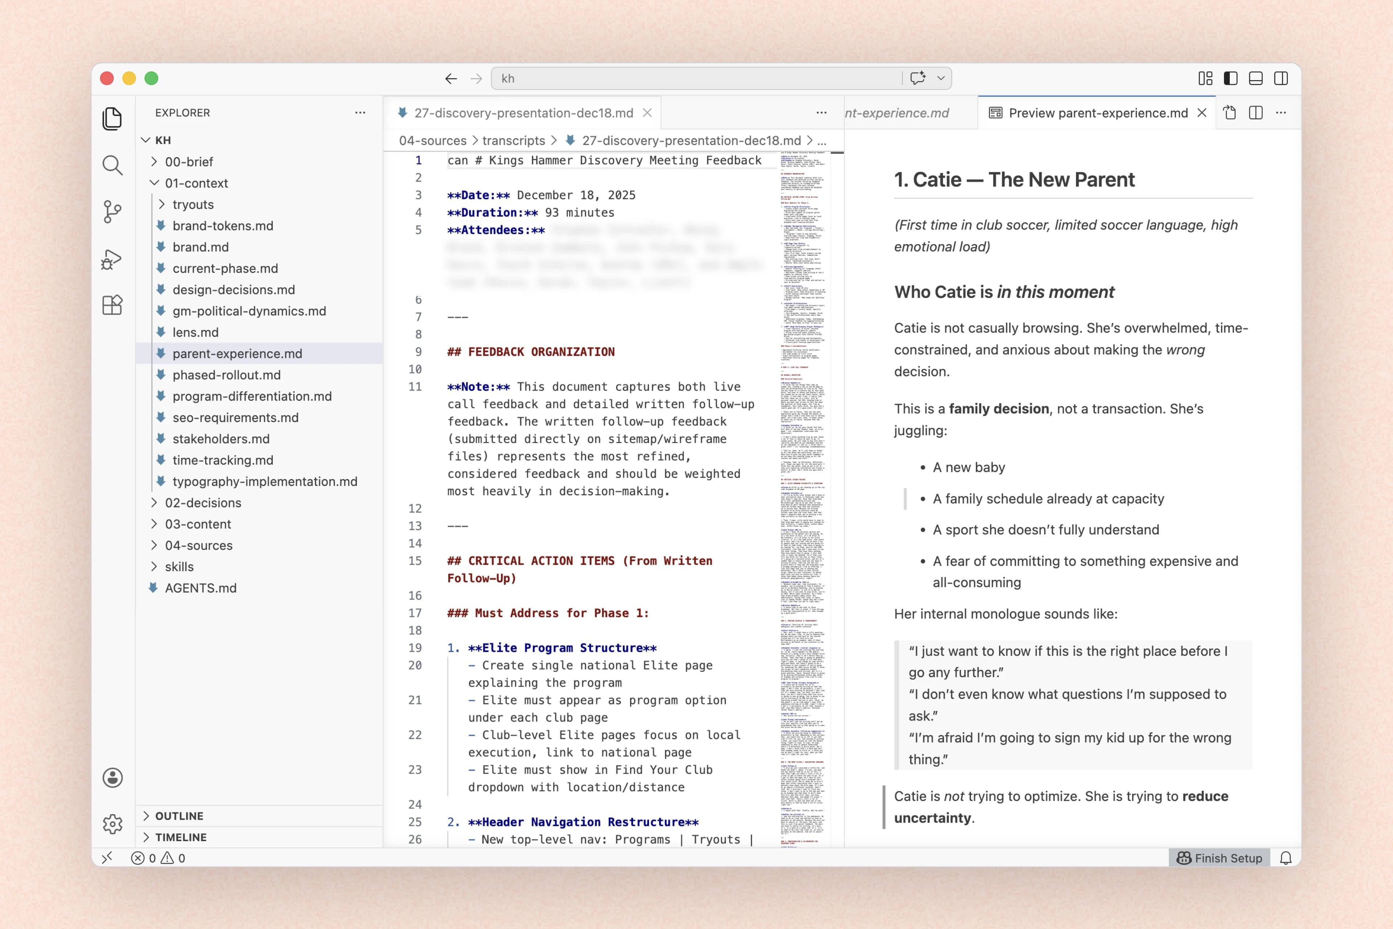The image size is (1393, 929).
Task: Go back using the left arrow
Action: coord(451,78)
